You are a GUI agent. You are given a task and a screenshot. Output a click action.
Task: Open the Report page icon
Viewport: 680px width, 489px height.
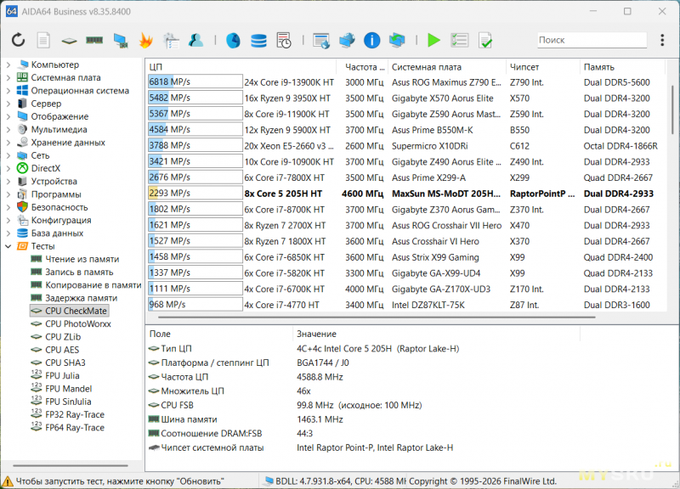coord(43,40)
